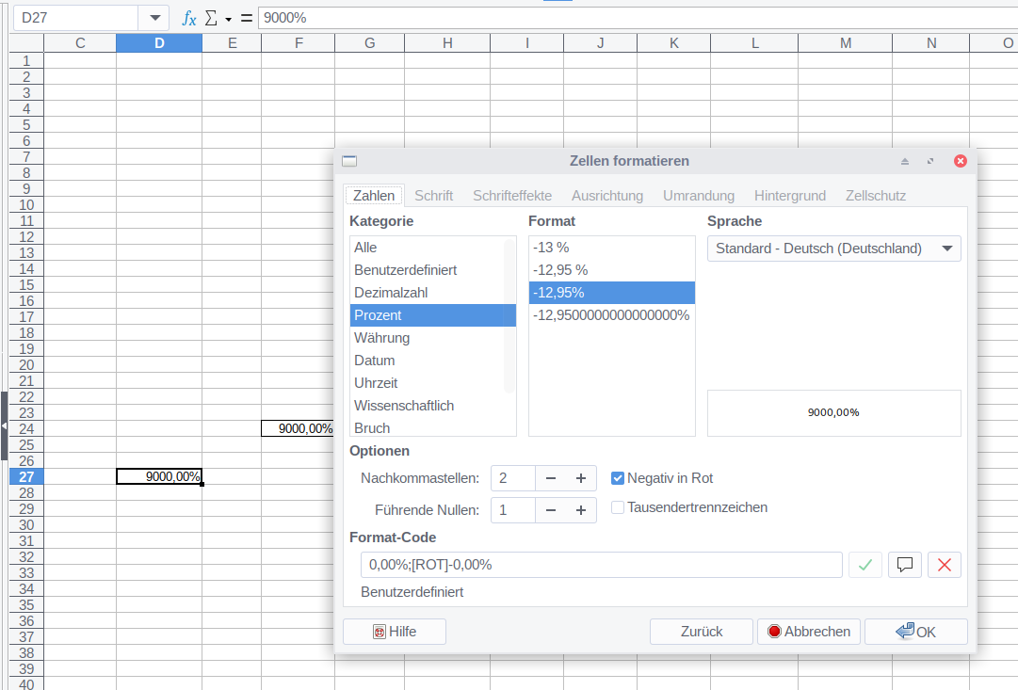Click the green checkmark to apply format code

pyautogui.click(x=865, y=565)
